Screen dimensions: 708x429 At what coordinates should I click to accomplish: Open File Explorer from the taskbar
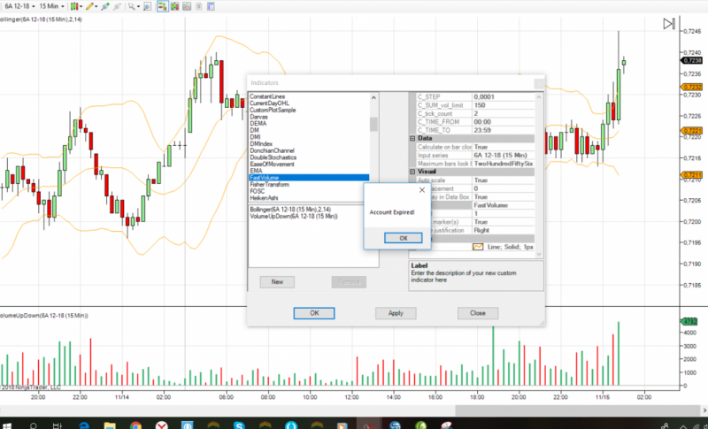tap(110, 425)
